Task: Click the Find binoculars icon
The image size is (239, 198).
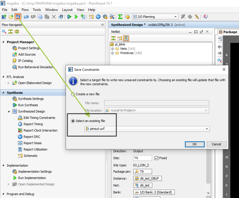Action: [x=61, y=17]
